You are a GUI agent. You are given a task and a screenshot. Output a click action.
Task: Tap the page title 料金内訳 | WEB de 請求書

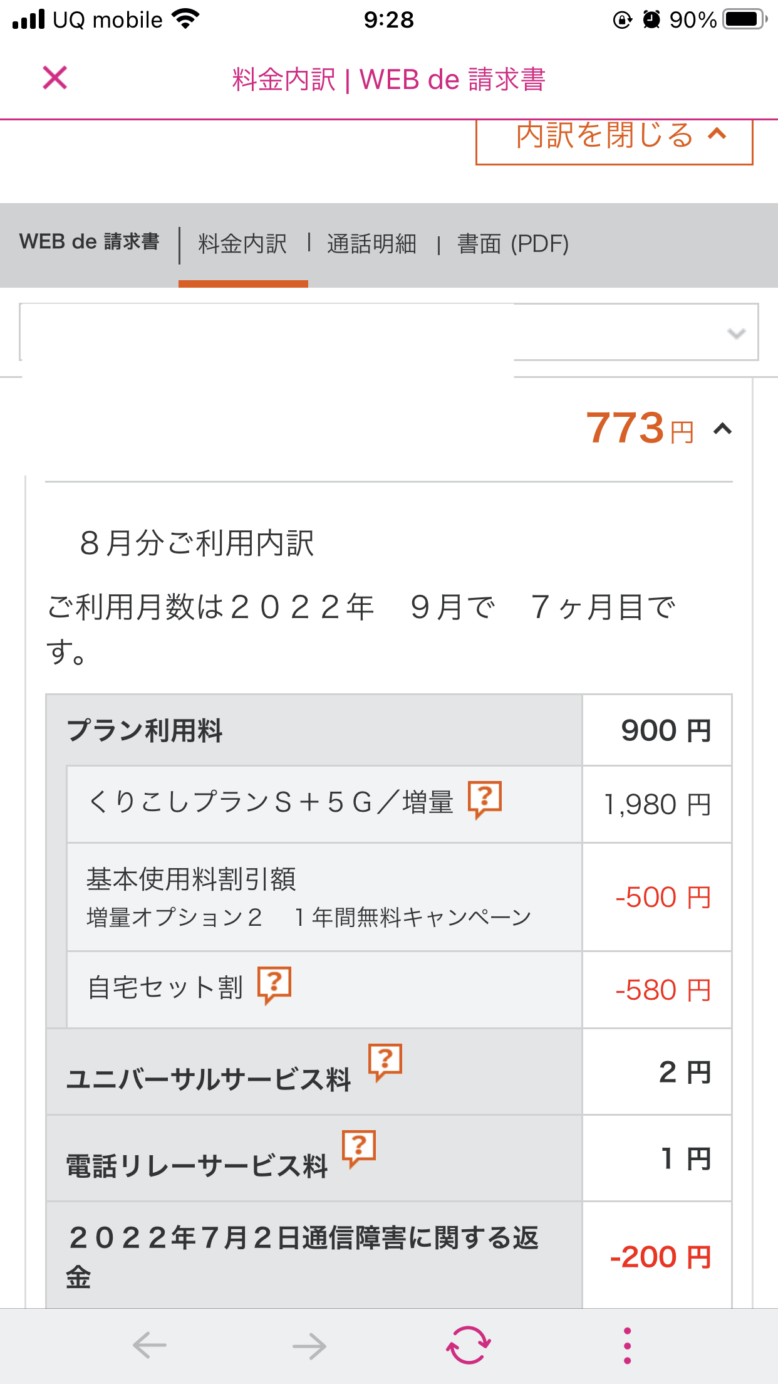(x=388, y=80)
